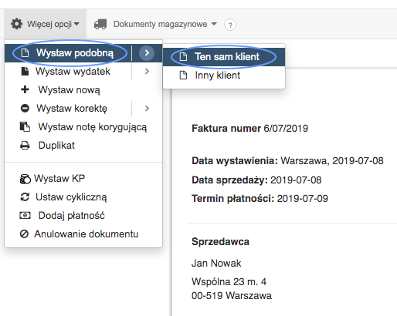Viewport: 397px width, 316px height.
Task: Expand the Dokumenty magazynowe dropdown arrow
Action: [x=214, y=24]
